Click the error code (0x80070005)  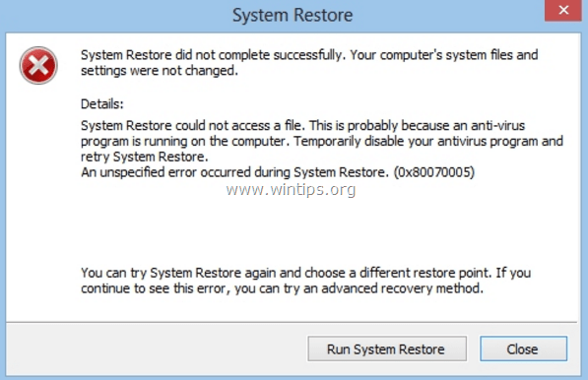[x=434, y=172]
